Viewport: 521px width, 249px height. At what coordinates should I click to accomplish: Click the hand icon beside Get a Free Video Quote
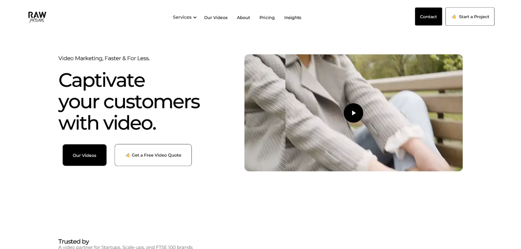pos(128,155)
